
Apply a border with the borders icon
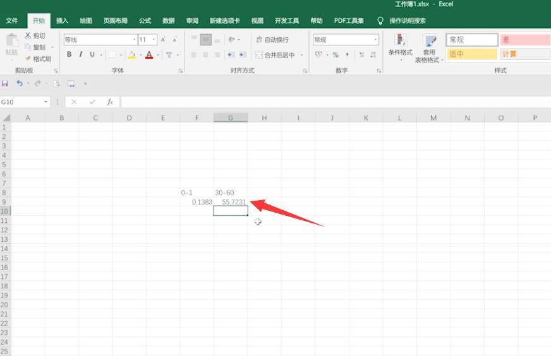(x=112, y=55)
